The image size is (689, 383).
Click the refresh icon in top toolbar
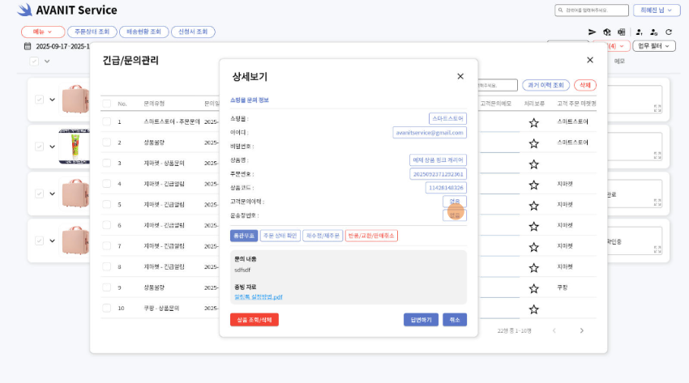[x=669, y=32]
